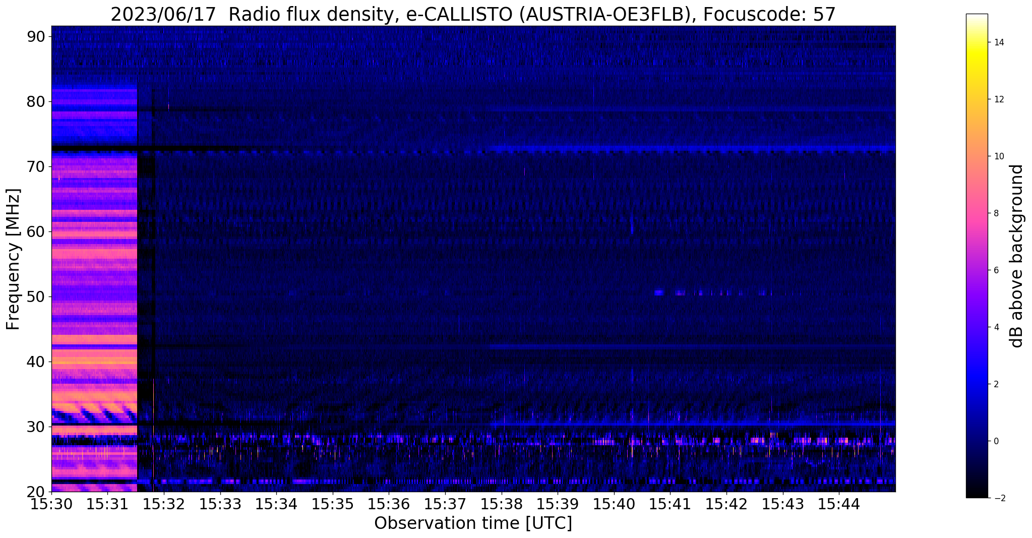Select the 15:36 time tick label
This screenshot has height=538, width=1032.
point(389,504)
